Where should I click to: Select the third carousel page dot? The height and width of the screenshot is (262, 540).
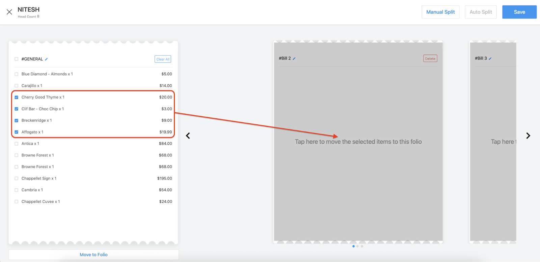[362, 246]
